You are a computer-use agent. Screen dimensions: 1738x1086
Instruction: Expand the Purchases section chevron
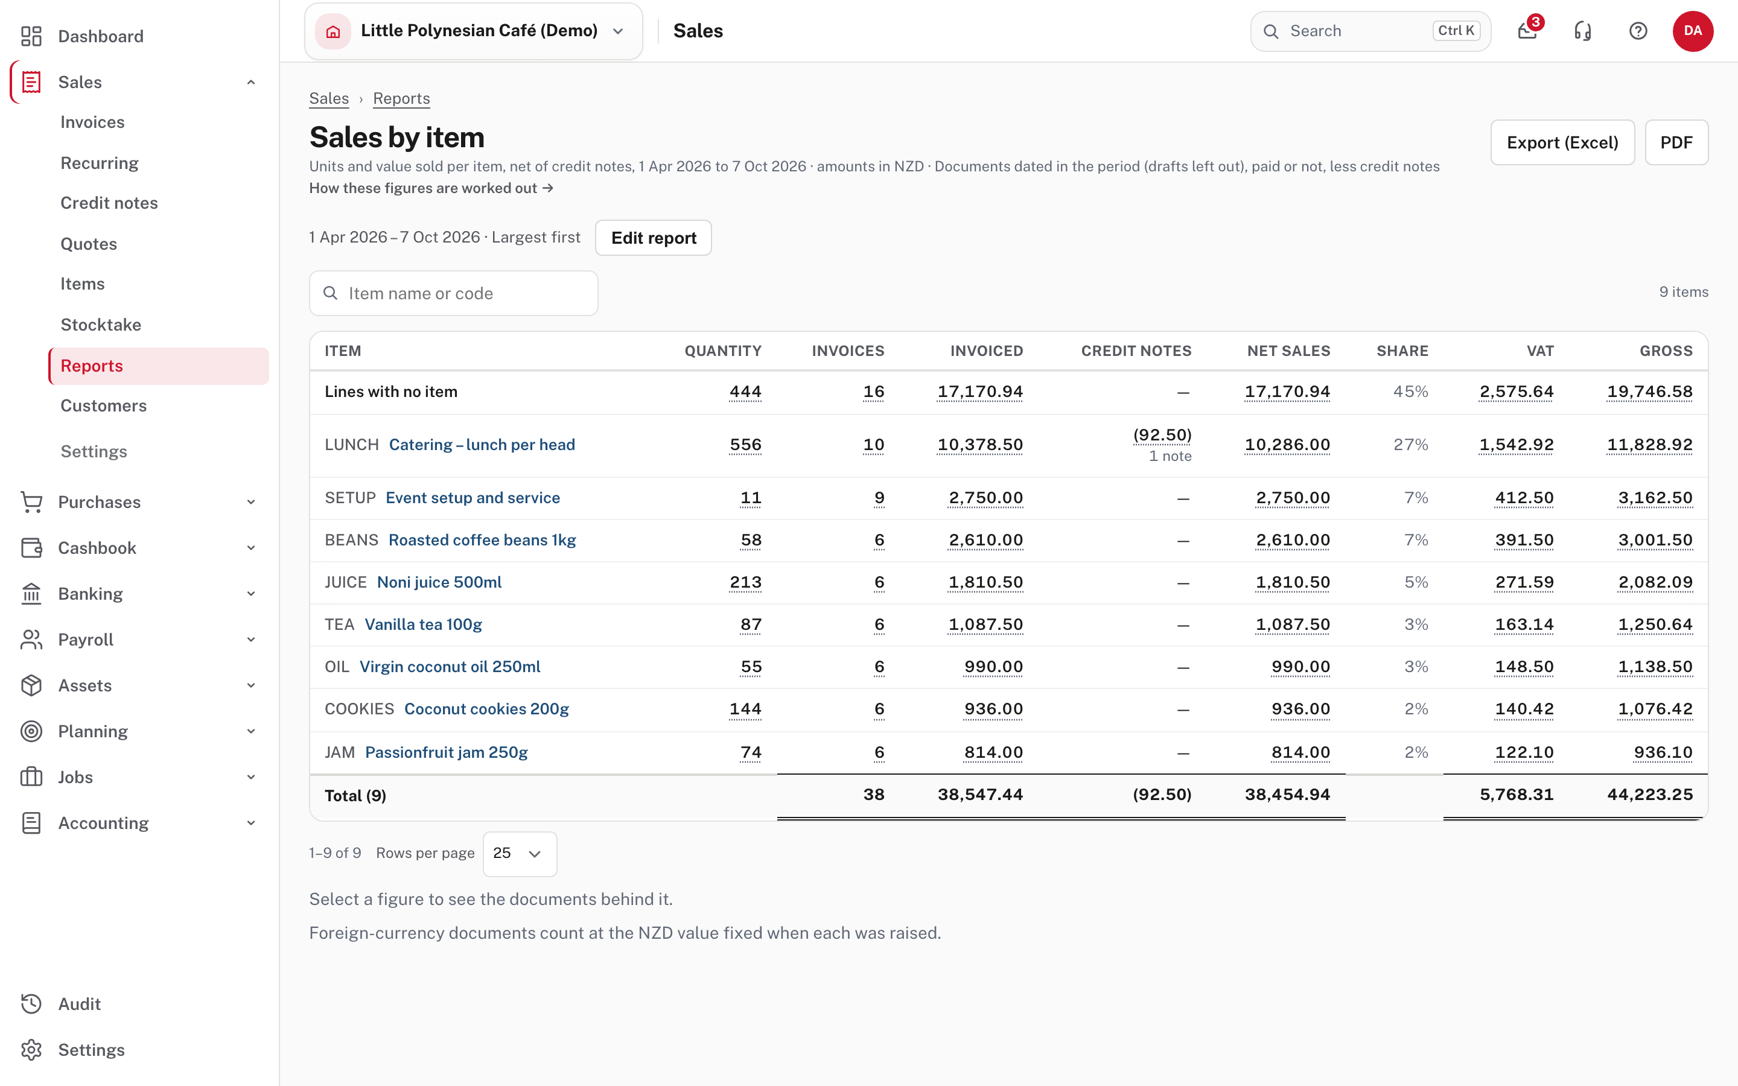pos(252,502)
